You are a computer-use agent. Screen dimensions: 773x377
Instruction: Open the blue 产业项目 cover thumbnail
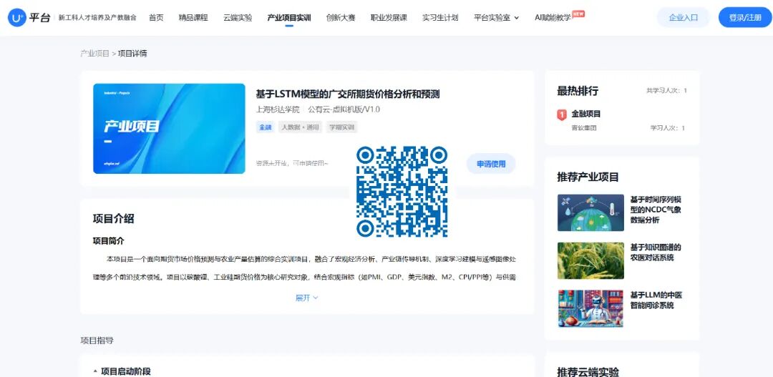click(169, 129)
